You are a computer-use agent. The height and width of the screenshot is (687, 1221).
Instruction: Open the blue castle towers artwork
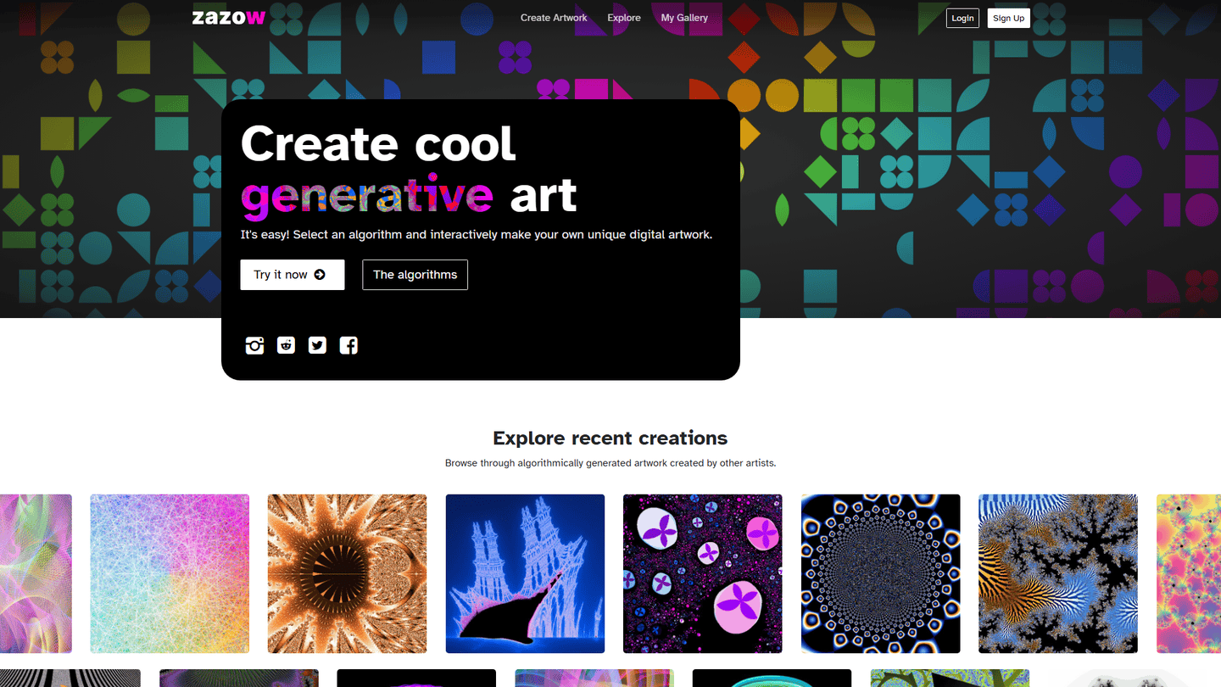click(525, 573)
